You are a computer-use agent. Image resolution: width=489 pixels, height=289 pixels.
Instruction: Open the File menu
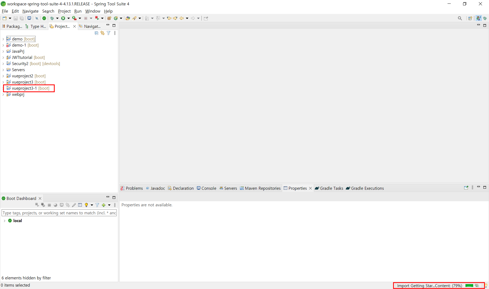[x=5, y=11]
